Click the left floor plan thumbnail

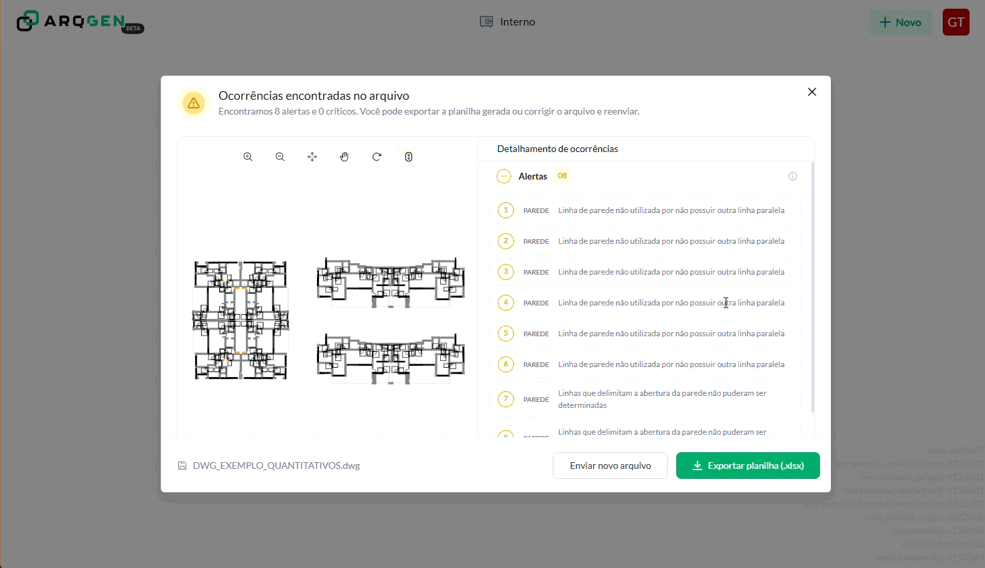pos(241,320)
